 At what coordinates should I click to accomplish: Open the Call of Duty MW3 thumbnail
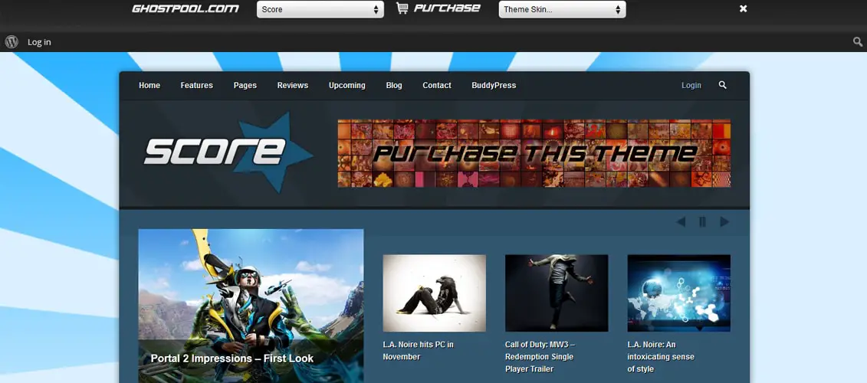557,293
